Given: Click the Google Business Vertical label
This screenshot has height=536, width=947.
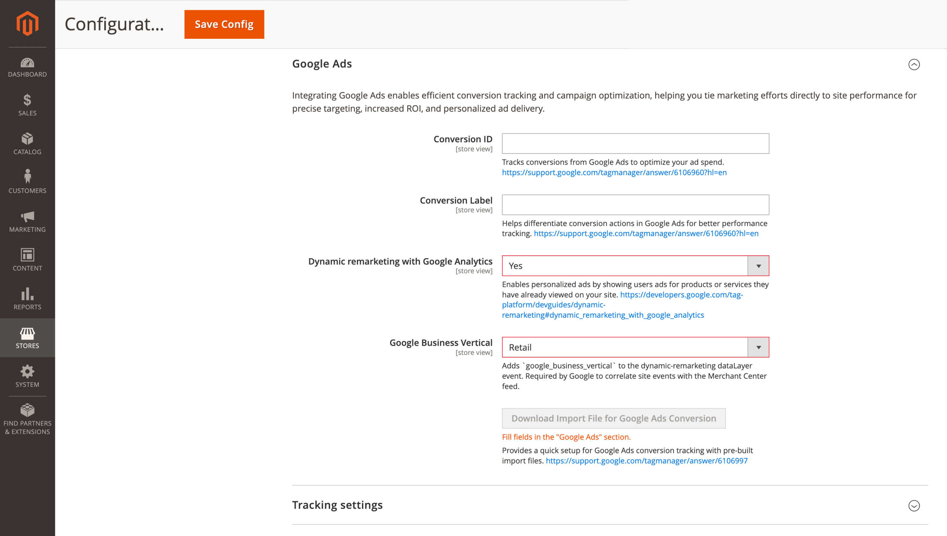Looking at the screenshot, I should pyautogui.click(x=441, y=343).
